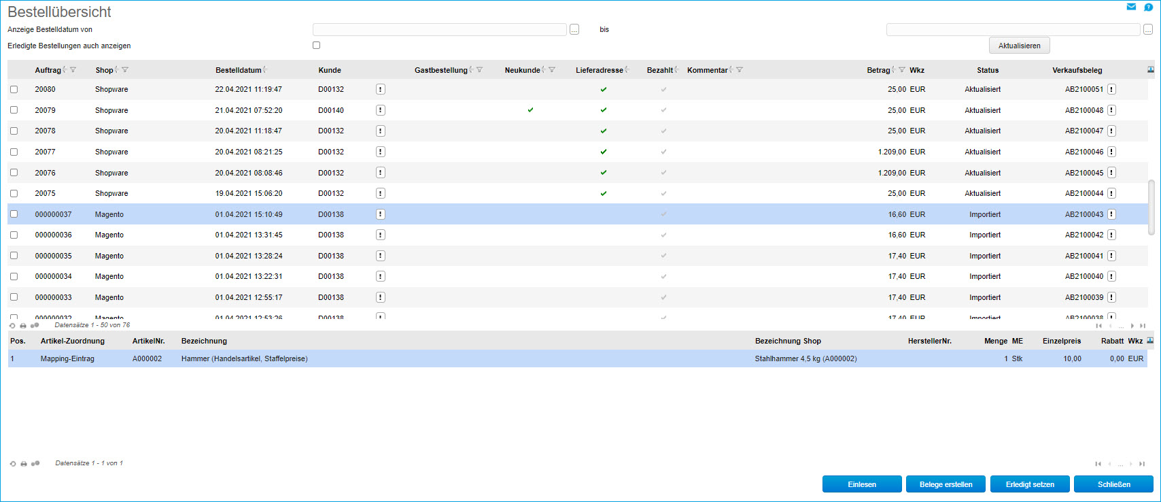The width and height of the screenshot is (1161, 502).
Task: Click the Erledigt setzen button
Action: (1030, 484)
